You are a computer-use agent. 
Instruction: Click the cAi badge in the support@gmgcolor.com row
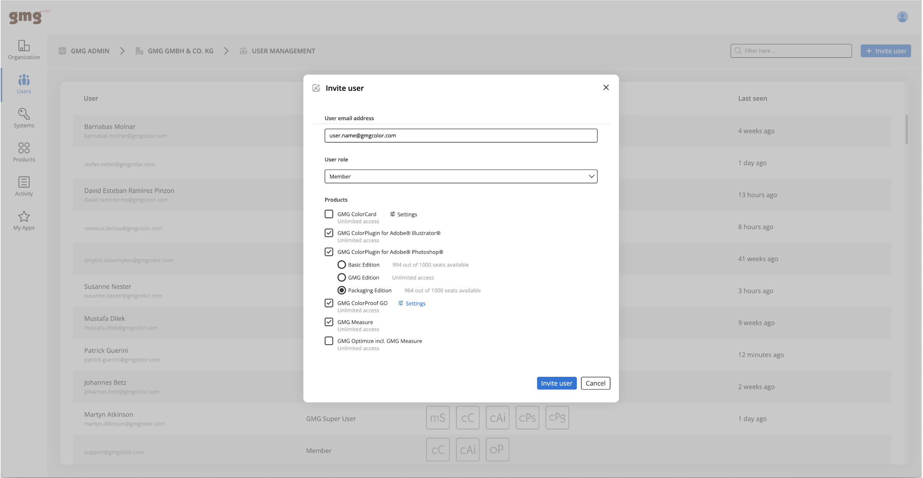coord(467,450)
